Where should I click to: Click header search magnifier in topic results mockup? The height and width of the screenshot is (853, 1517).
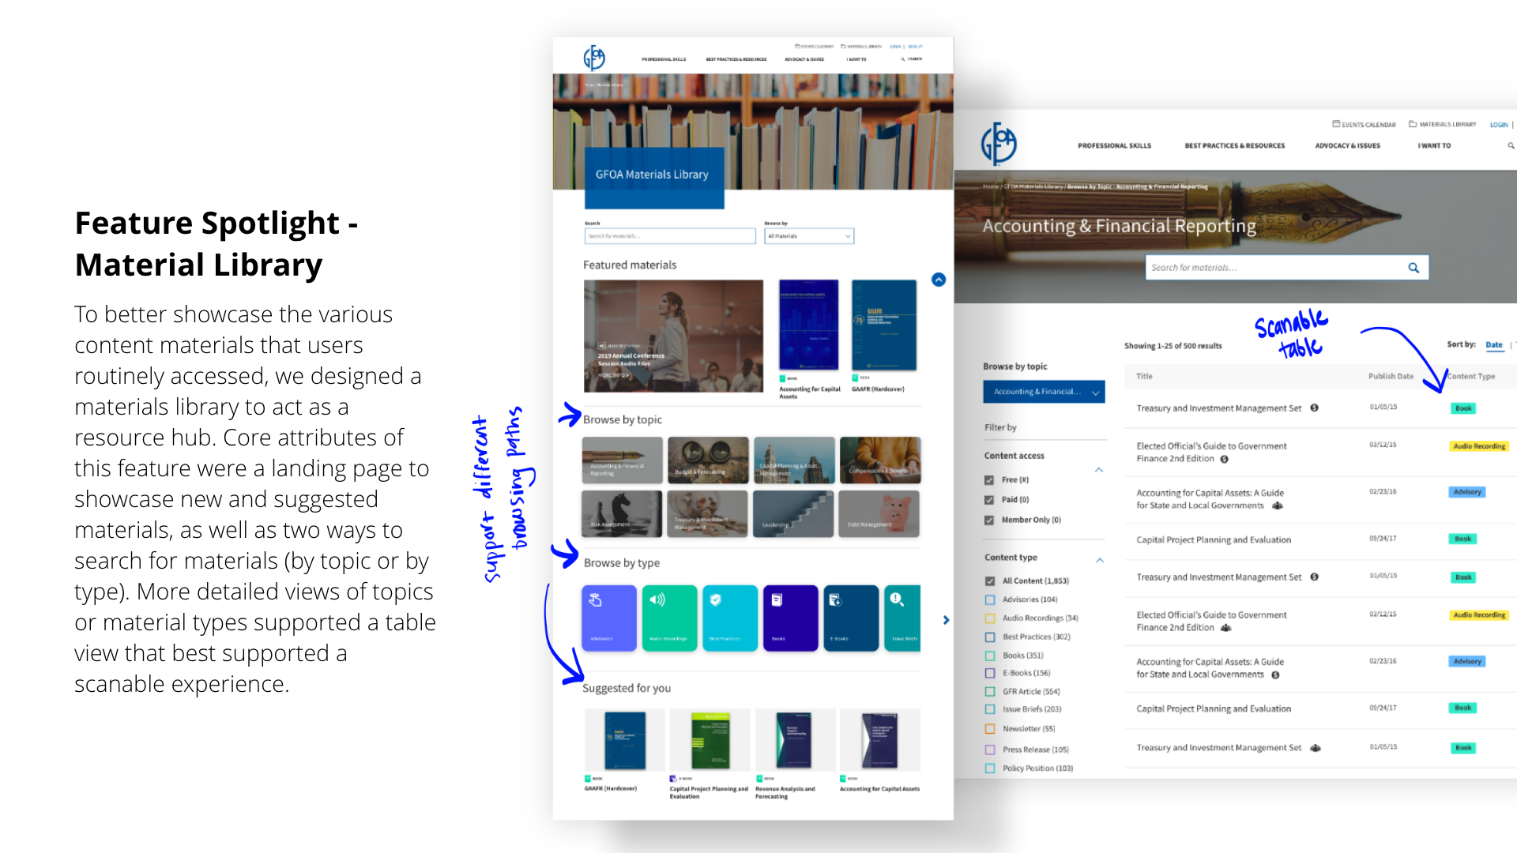[x=1511, y=145]
